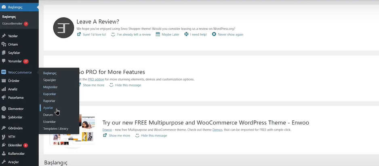This screenshot has height=166, width=379.
Task: Open Raporlar in the WooCommerce flyout
Action: [49, 101]
